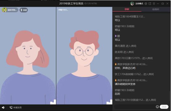Switch to the 群聊 group chat tab
Image resolution: width=171 pixels, height=111 pixels.
[127, 9]
